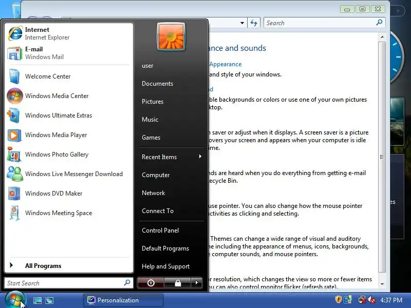Expand All Programs list
This screenshot has height=308, width=411.
(69, 265)
